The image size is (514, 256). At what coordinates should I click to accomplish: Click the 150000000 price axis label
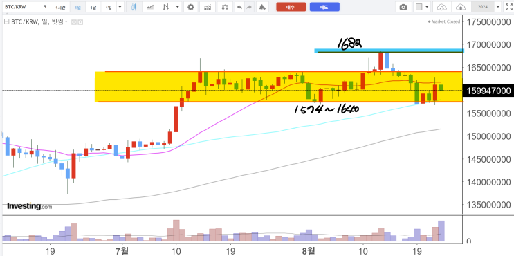[489, 136]
